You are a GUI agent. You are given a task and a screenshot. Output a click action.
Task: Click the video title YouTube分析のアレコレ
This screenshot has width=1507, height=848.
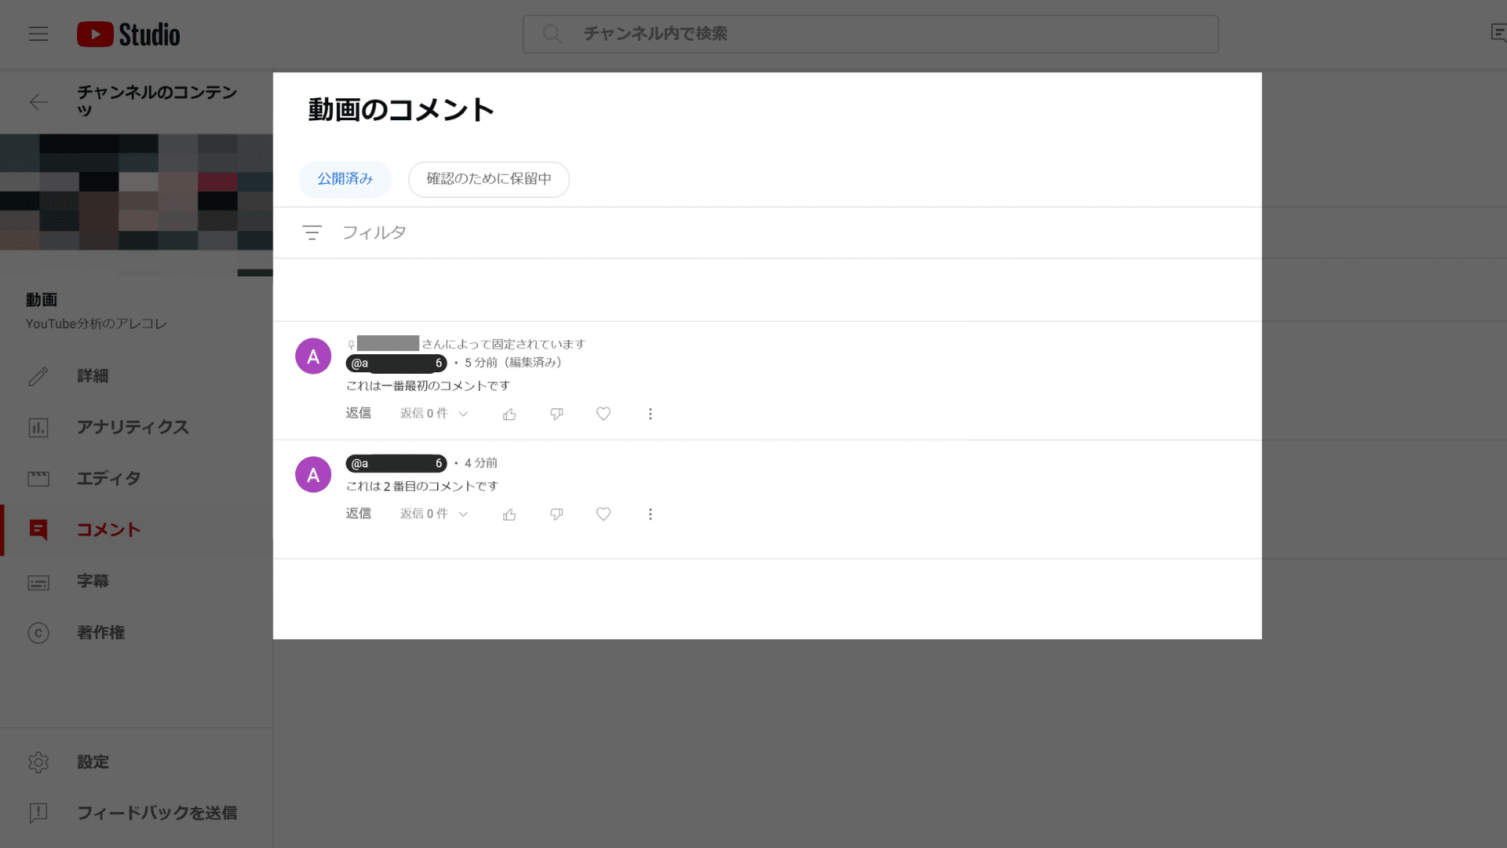97,323
